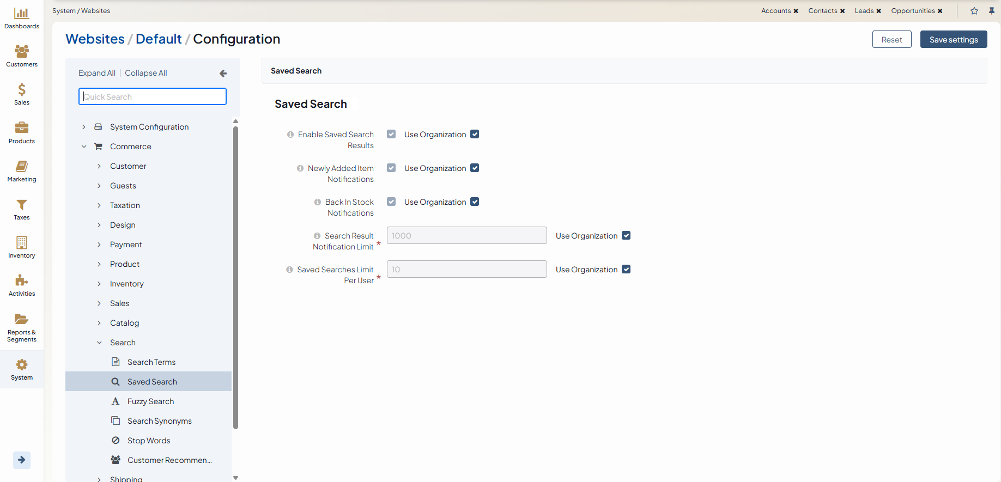Image resolution: width=1001 pixels, height=482 pixels.
Task: Click the Save settings button
Action: coord(953,40)
